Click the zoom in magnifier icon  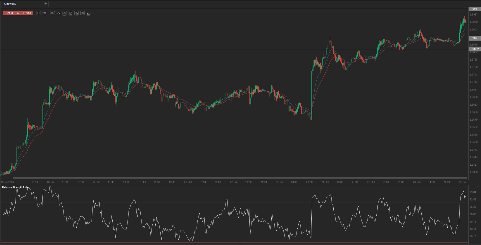pos(45,13)
